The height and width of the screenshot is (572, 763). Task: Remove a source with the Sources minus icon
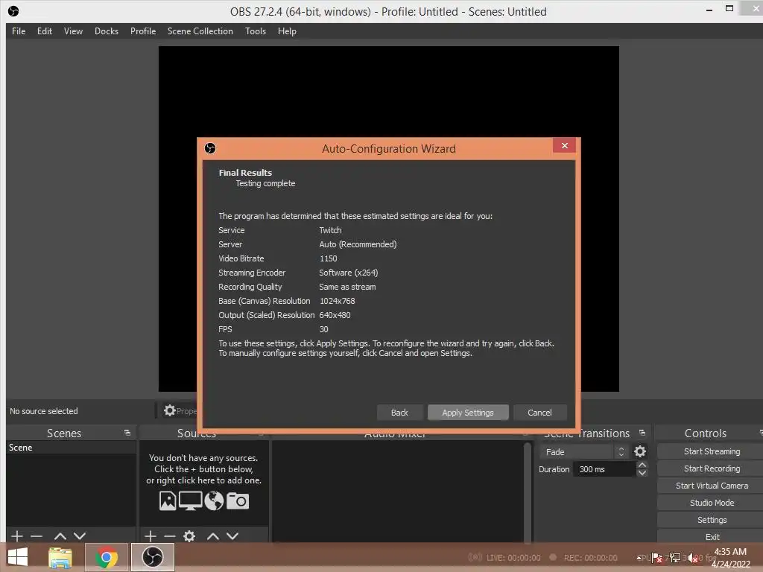point(170,536)
